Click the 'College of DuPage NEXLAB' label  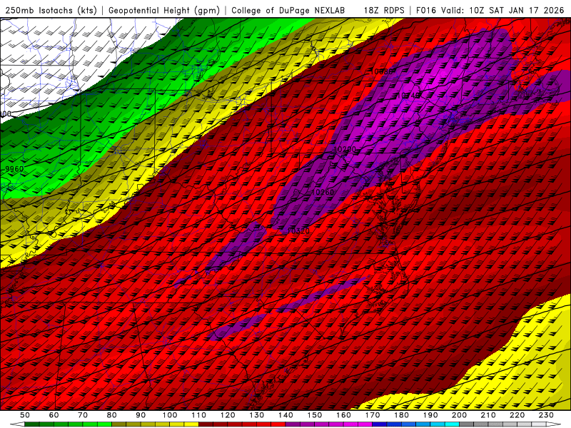coord(288,10)
